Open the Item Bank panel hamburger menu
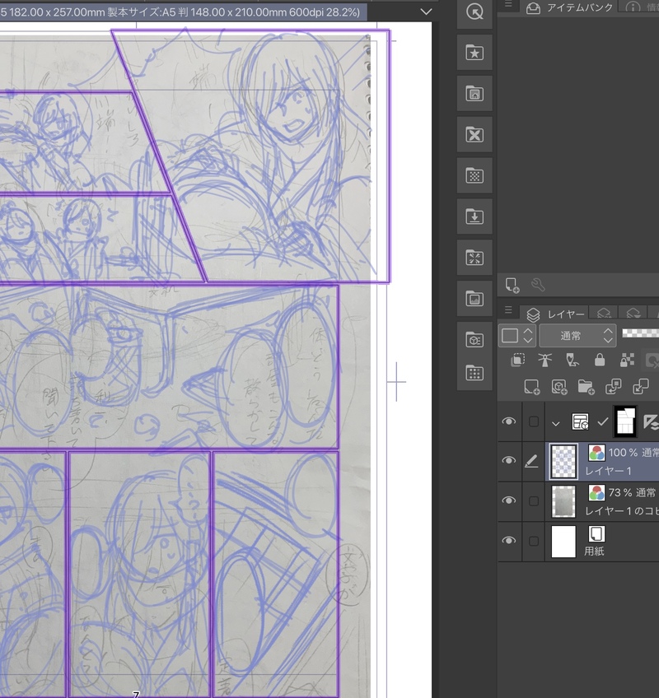Screen dimensions: 659x698 pyautogui.click(x=508, y=5)
